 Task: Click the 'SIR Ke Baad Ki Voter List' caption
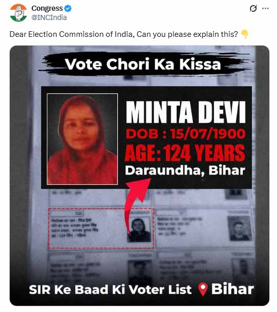[x=110, y=289]
